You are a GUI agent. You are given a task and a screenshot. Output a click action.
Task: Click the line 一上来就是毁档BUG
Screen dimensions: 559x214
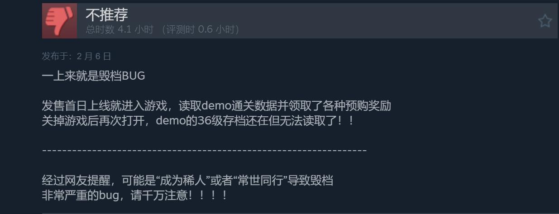tap(94, 76)
